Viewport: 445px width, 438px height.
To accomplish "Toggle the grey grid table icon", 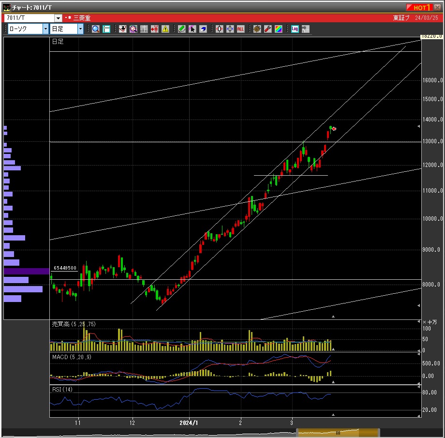I will tap(144, 29).
